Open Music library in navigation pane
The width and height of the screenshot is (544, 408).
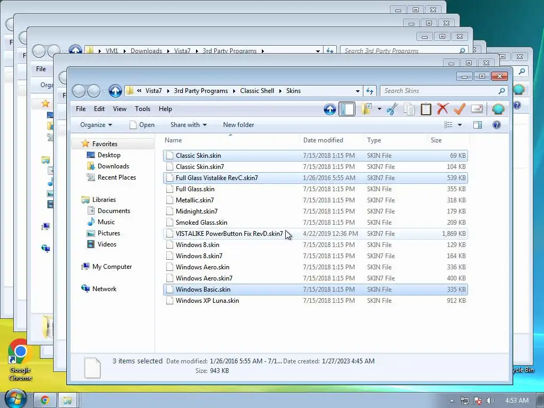coord(101,222)
